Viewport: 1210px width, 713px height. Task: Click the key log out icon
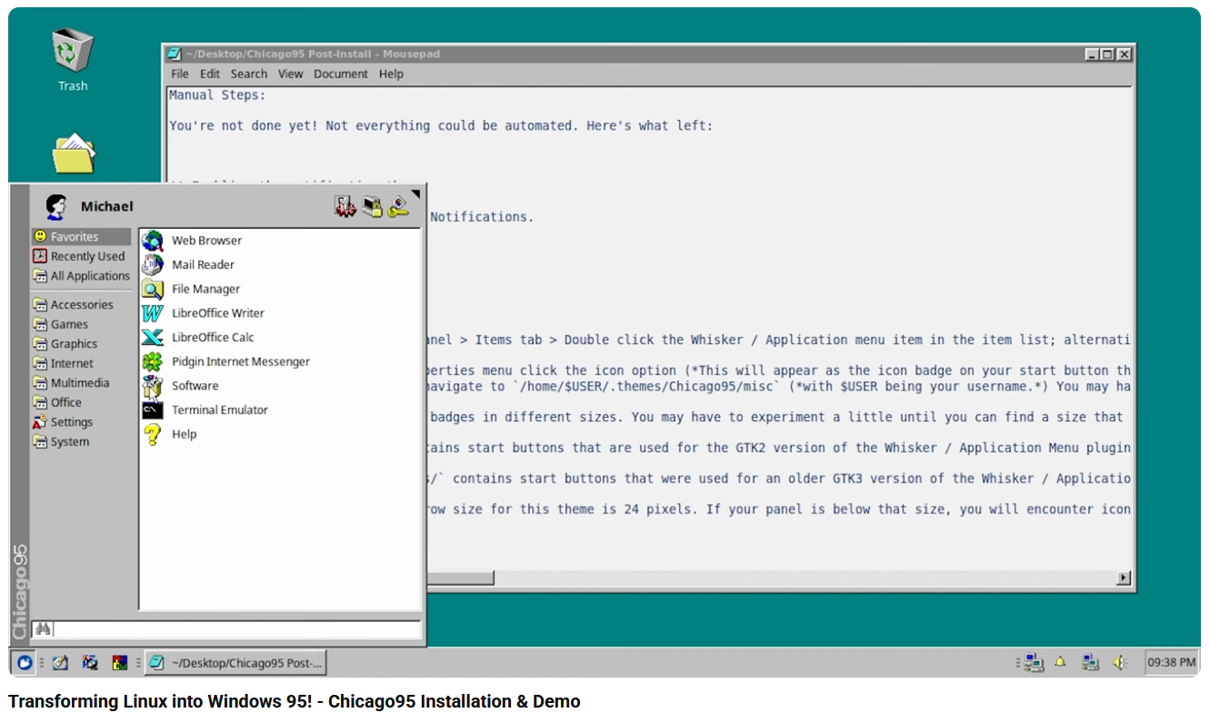398,207
